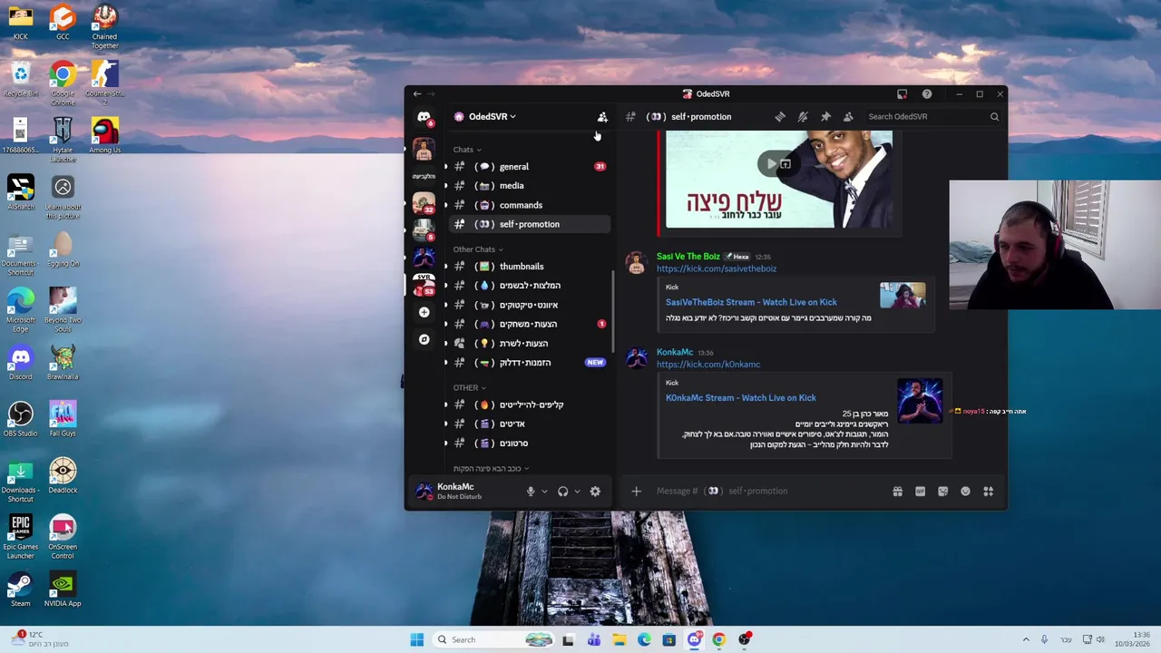The height and width of the screenshot is (653, 1161).
Task: Collapse the Other Chats category
Action: tap(478, 249)
